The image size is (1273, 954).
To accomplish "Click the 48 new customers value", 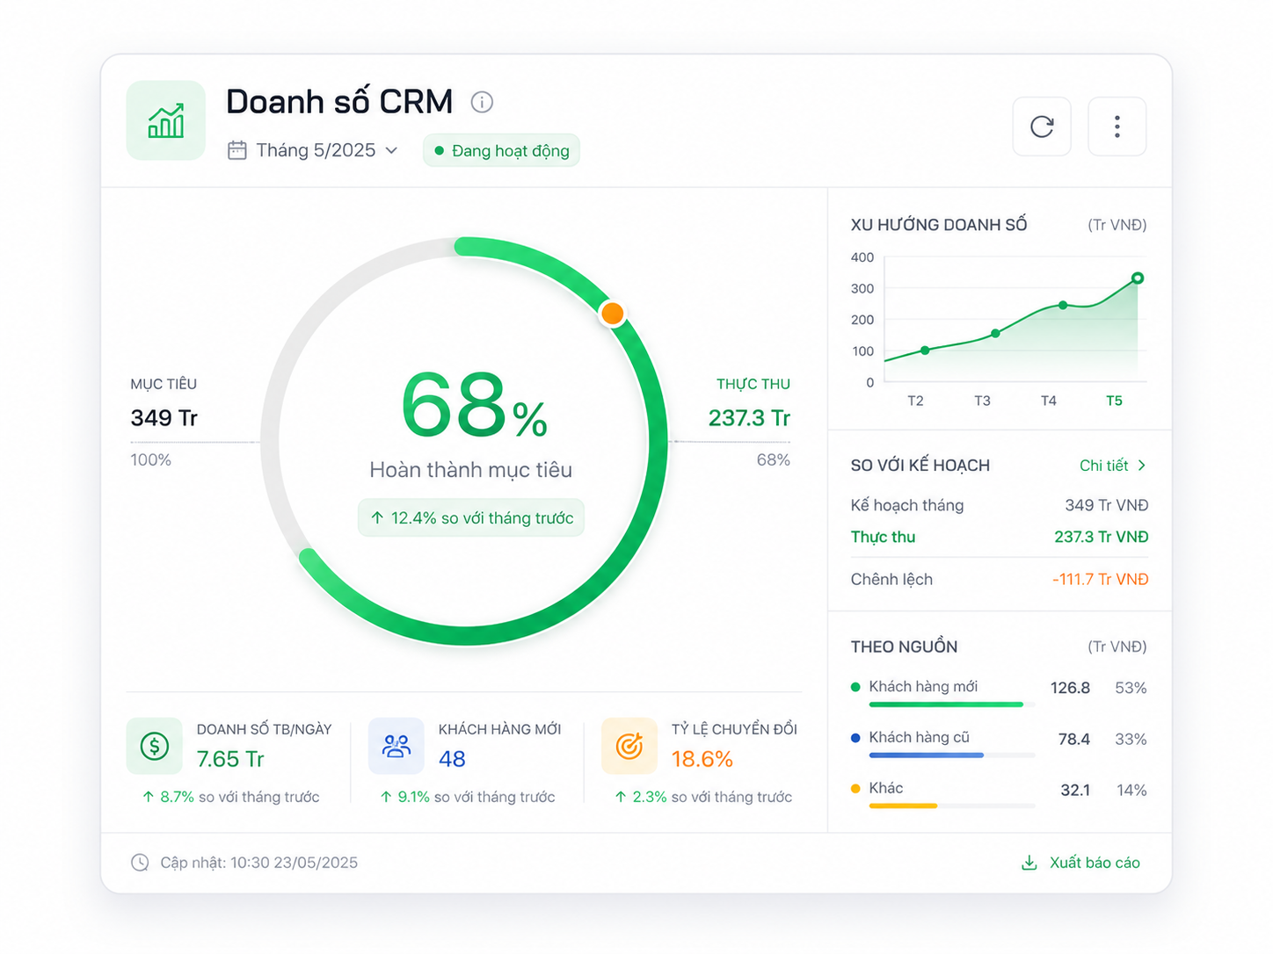I will (453, 759).
